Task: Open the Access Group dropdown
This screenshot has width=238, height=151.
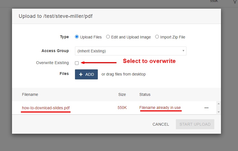Action: pos(130,51)
